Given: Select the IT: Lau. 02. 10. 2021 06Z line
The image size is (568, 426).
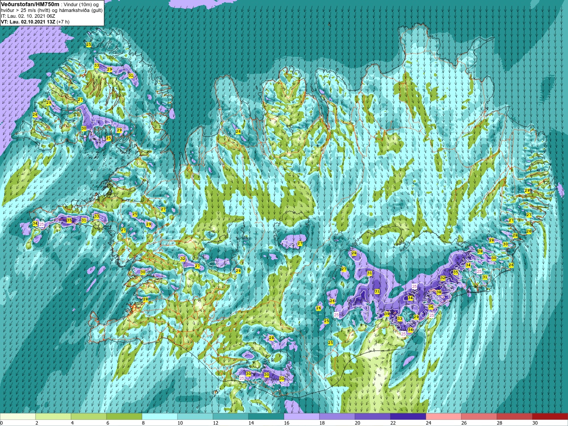Looking at the screenshot, I should 28,16.
